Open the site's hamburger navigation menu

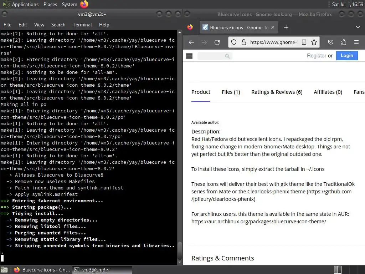tap(189, 56)
